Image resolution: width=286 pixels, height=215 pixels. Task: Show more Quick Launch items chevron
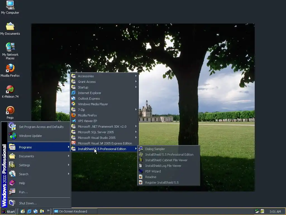48,211
